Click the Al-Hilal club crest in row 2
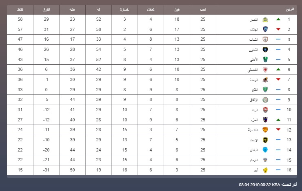Image resolution: width=302 pixels, height=191 pixels. click(x=265, y=29)
